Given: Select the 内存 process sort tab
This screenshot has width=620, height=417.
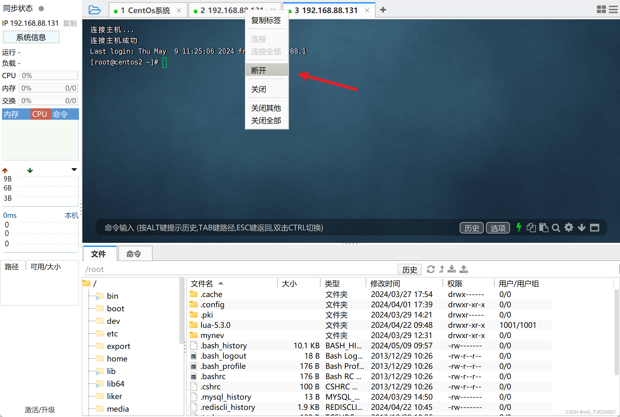Looking at the screenshot, I should (16, 114).
